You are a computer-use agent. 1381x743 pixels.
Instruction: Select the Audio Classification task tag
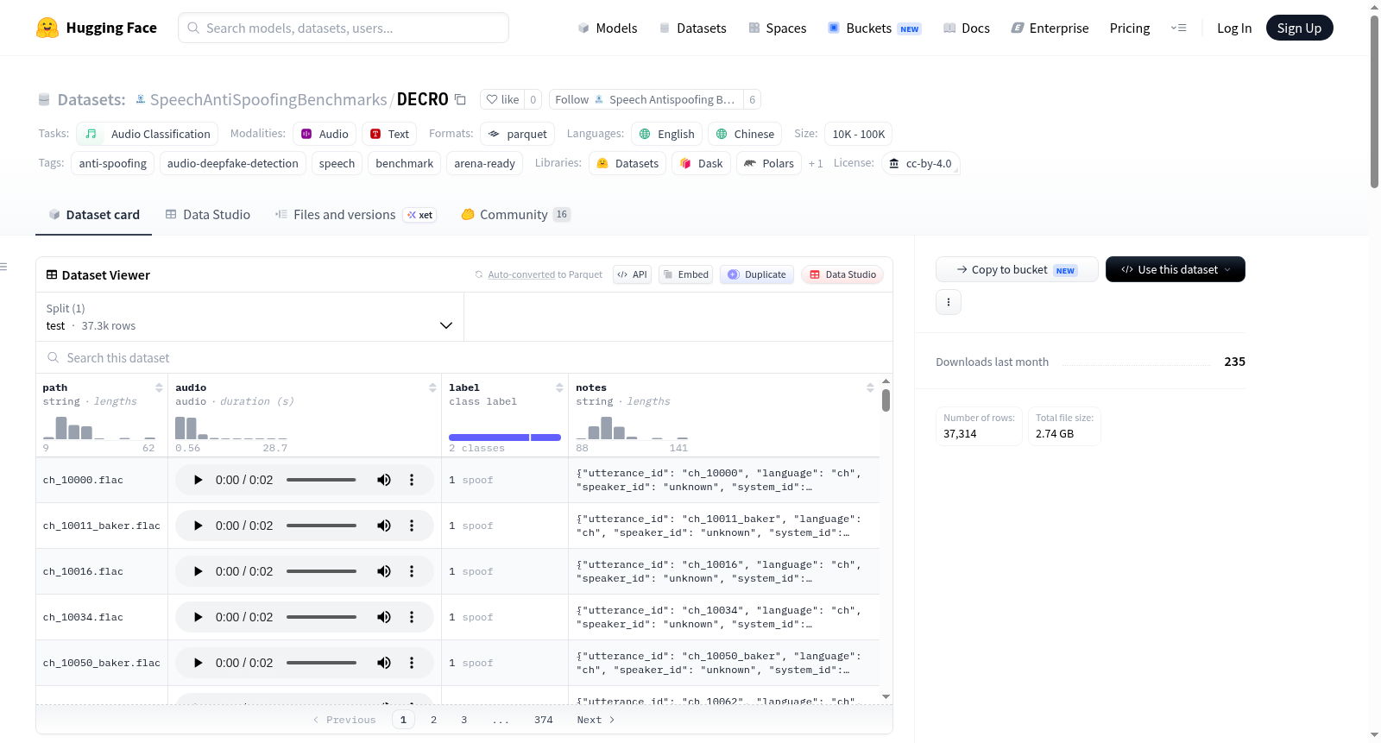148,134
